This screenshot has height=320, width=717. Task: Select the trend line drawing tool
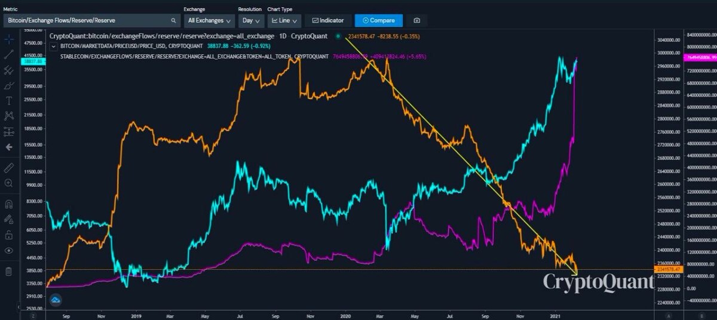click(9, 54)
